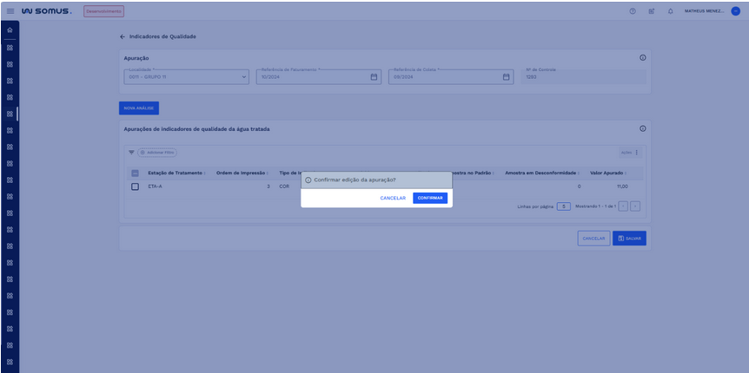Click the Nº de Controle field

tap(584, 76)
